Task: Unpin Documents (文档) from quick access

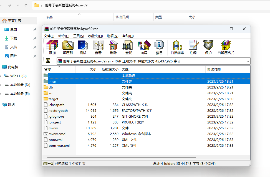Action: pos(35,47)
